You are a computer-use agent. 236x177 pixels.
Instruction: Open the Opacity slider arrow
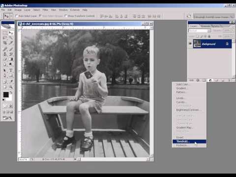(232, 30)
